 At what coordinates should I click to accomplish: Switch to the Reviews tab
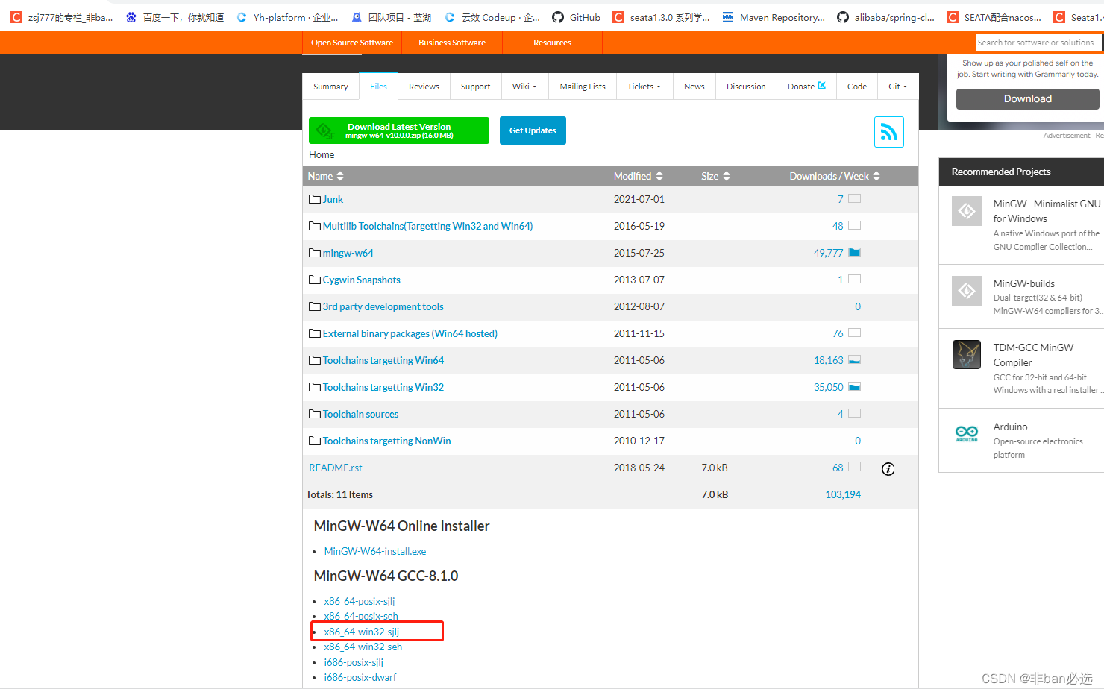click(x=424, y=86)
